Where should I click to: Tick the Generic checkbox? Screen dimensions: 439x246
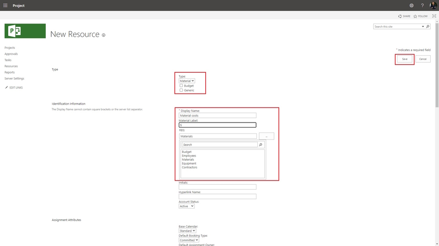pos(181,90)
